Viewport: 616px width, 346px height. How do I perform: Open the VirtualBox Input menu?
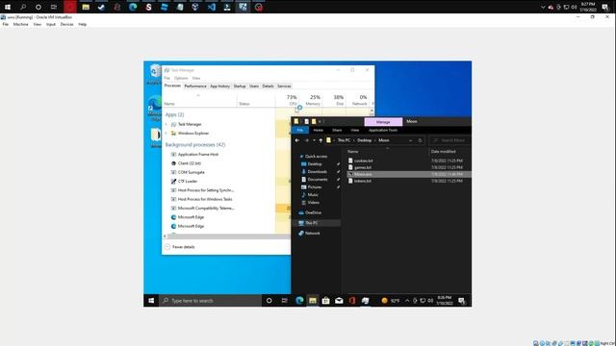51,24
